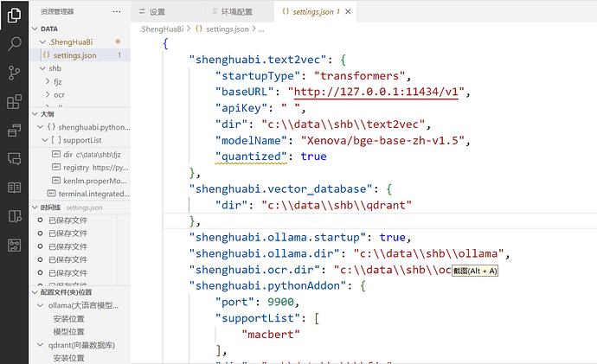Open the Extensions view icon
The image size is (597, 364).
pos(14,101)
